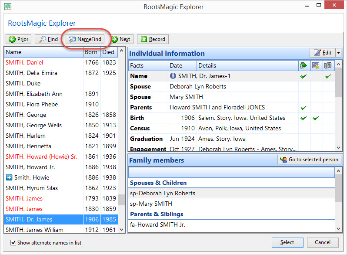Select SMITH, Howard (Howie) Sr. in the list

point(61,156)
